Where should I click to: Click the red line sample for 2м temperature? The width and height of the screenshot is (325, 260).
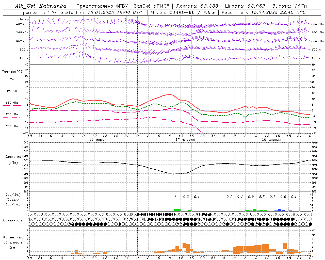coord(12,82)
